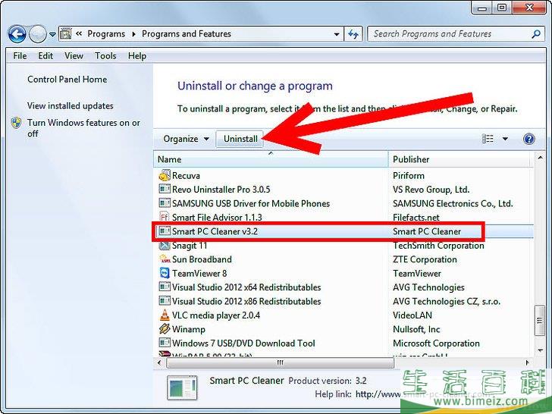Click the change view icon
Viewport: 552px width, 414px height.
point(488,139)
